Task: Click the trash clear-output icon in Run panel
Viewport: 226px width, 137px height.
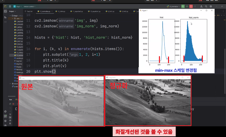Action: [10, 124]
